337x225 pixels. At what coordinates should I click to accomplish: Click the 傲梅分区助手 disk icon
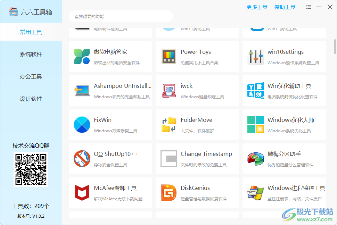click(256, 159)
